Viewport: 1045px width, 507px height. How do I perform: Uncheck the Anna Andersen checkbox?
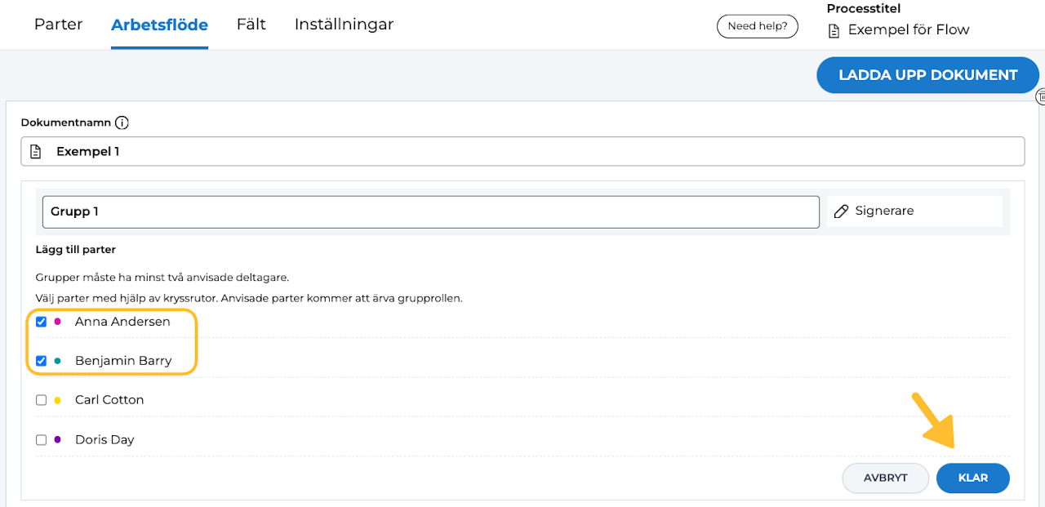click(42, 322)
